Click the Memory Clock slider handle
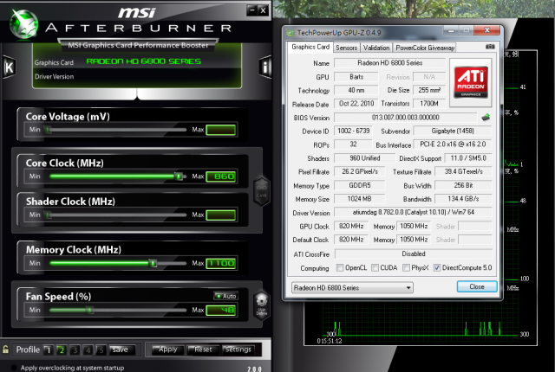Screen dimensions: 555x372 tap(153, 263)
